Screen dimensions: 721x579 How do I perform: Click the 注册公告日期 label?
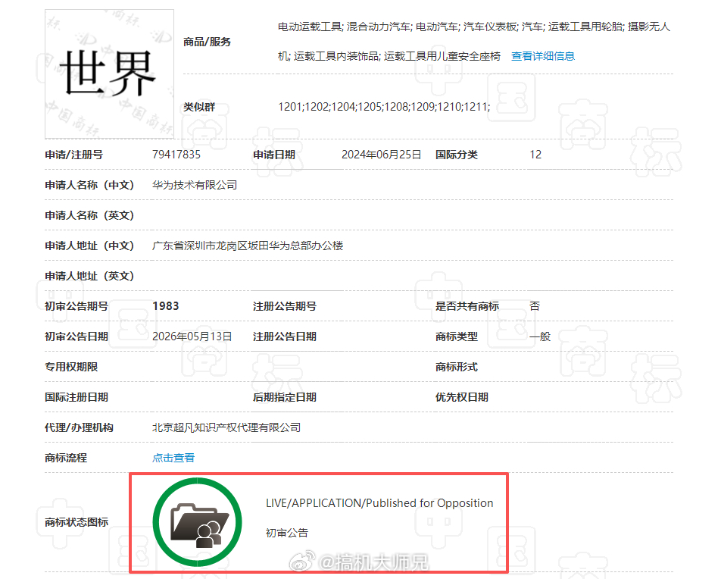(x=285, y=336)
